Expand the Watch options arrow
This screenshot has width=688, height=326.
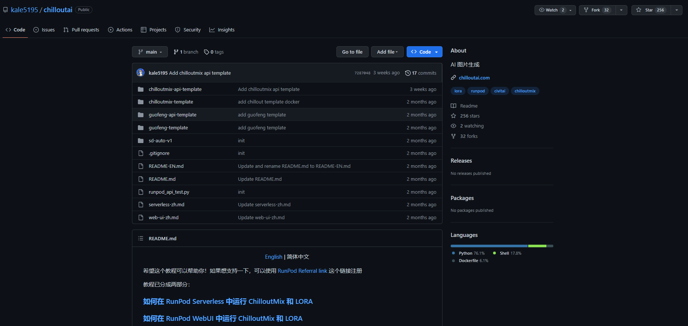tap(571, 10)
